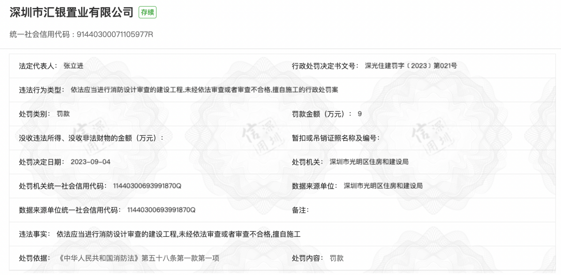Select the decision date 2023-09-04
The width and height of the screenshot is (561, 275).
(90, 162)
